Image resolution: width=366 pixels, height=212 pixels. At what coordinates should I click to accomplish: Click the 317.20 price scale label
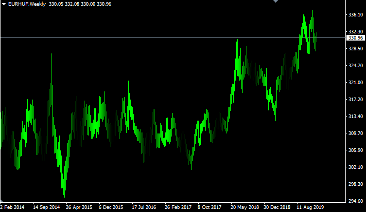(x=356, y=100)
